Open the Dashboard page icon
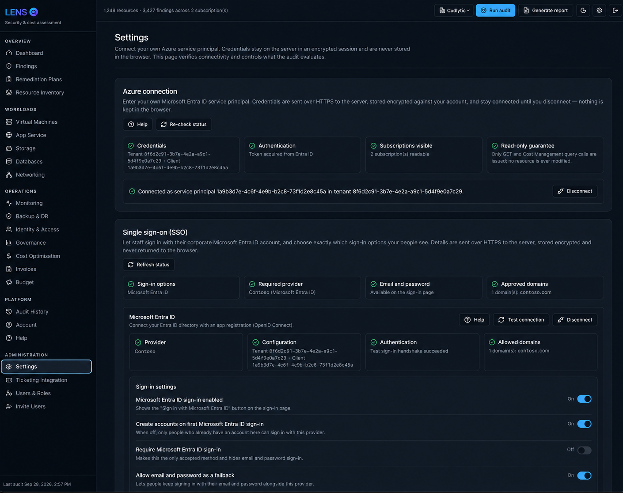Image resolution: width=623 pixels, height=493 pixels. tap(9, 53)
